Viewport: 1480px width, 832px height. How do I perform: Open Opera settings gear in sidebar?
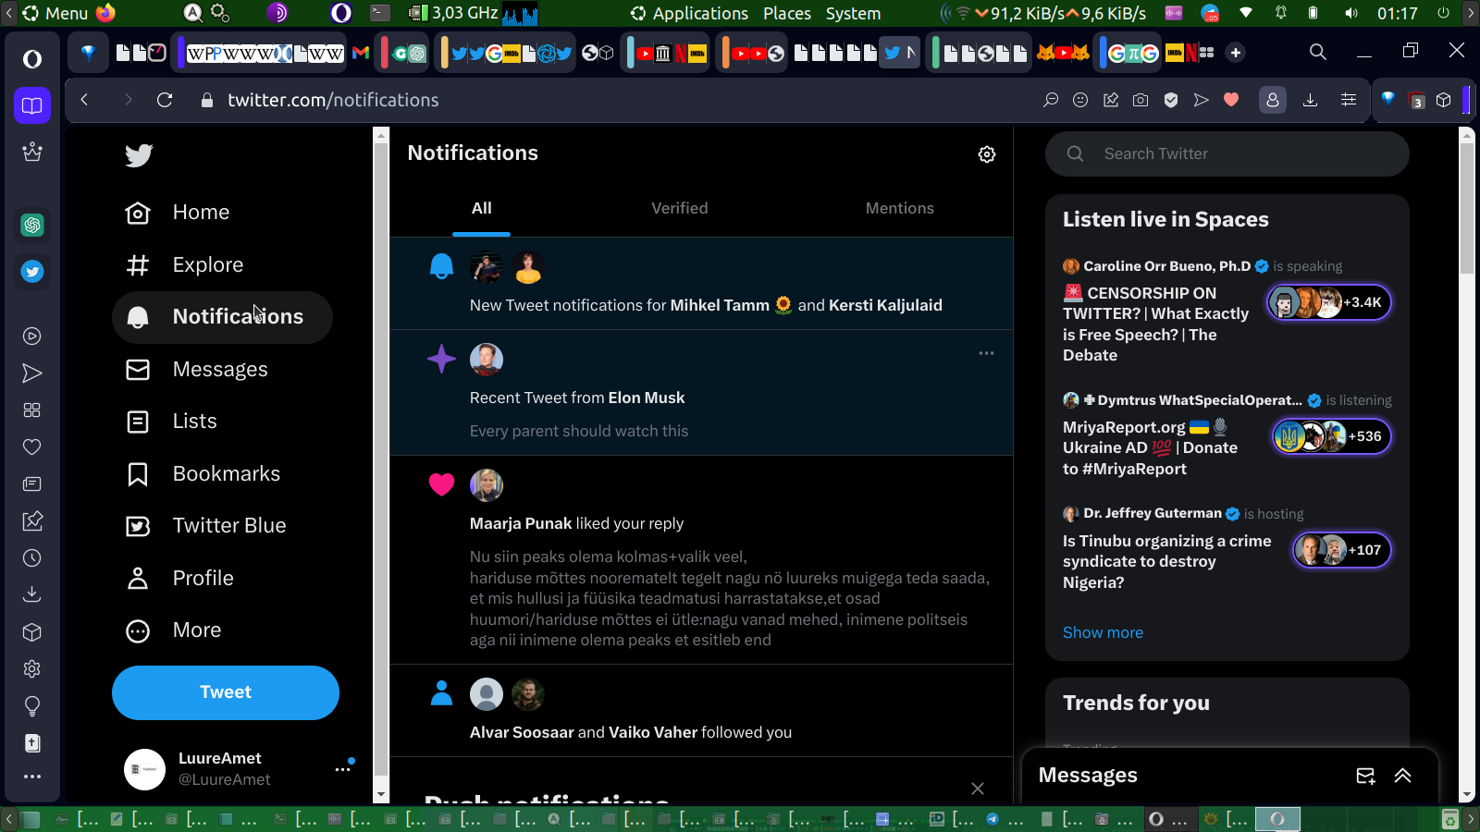[32, 669]
